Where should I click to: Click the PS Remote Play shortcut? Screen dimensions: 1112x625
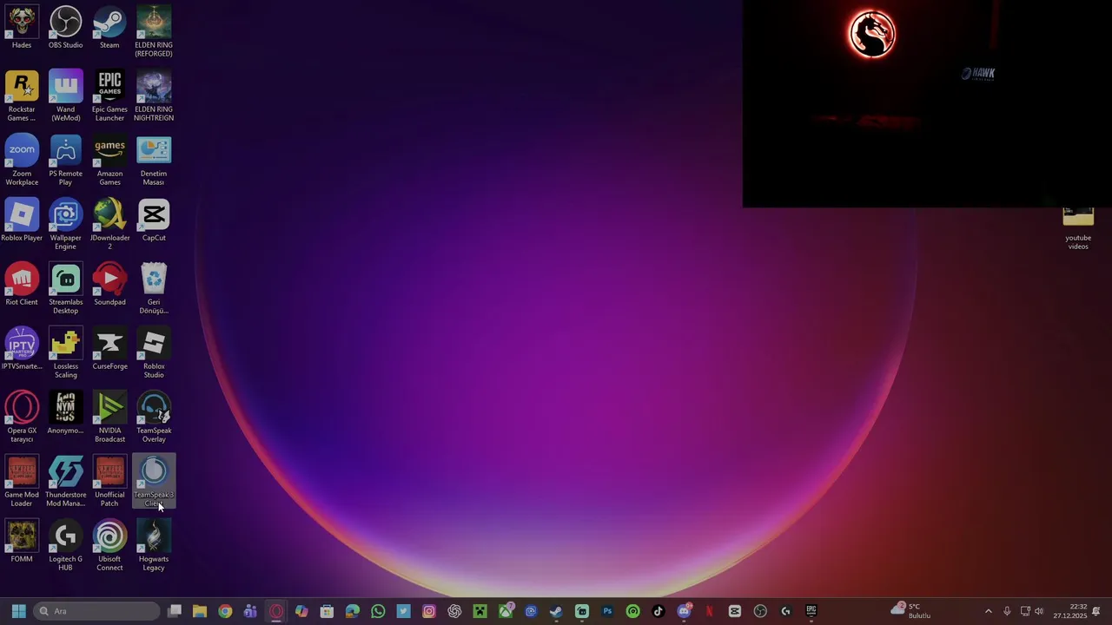point(66,160)
